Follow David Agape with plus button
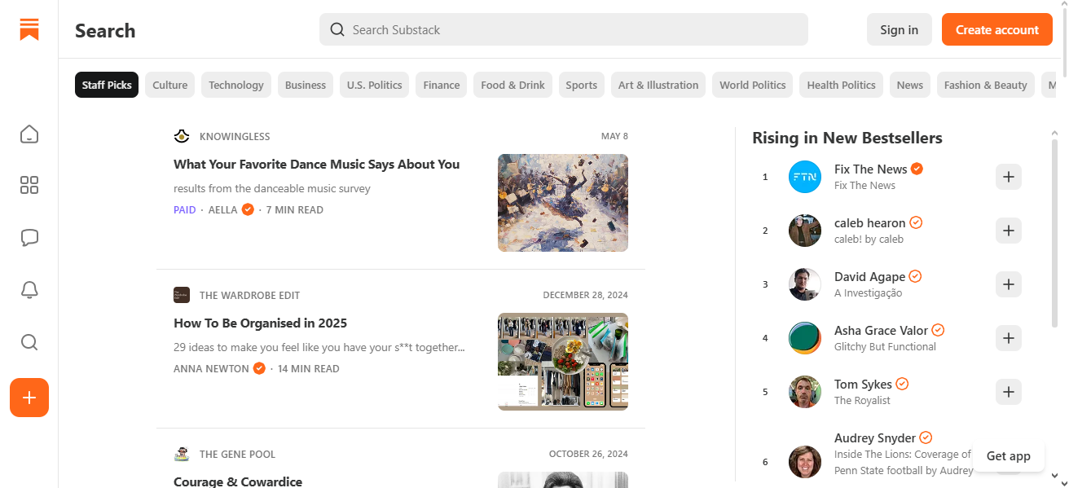1069x488 pixels. [x=1009, y=284]
